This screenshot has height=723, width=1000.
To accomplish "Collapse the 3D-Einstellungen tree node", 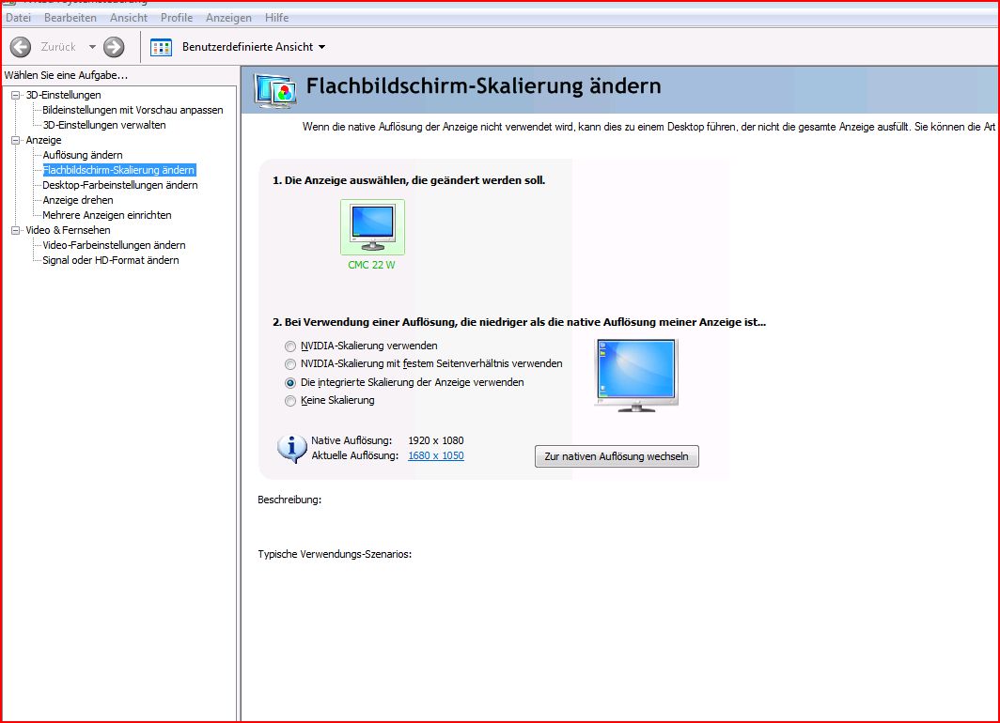I will click(x=16, y=95).
